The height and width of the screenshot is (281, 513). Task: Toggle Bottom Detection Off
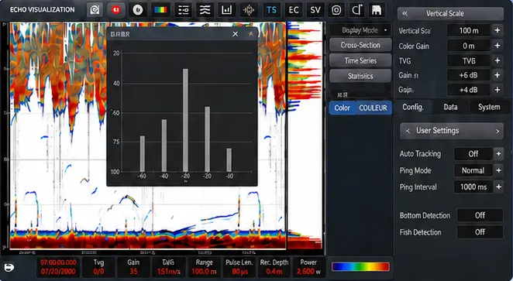pos(480,215)
